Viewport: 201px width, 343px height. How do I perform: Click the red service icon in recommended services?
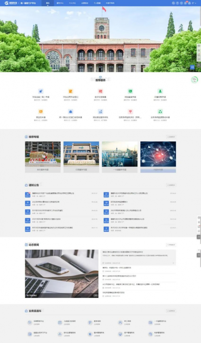click(100, 91)
